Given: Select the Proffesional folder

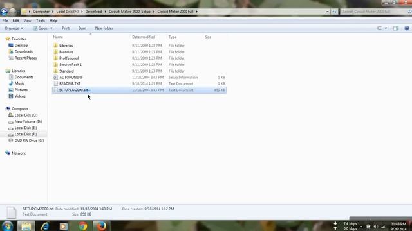Looking at the screenshot, I should click(x=69, y=58).
